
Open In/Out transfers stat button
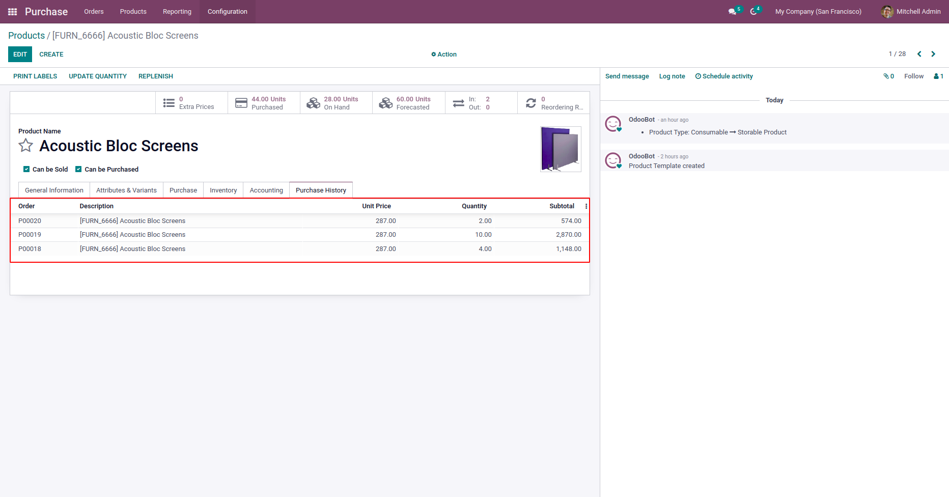481,103
